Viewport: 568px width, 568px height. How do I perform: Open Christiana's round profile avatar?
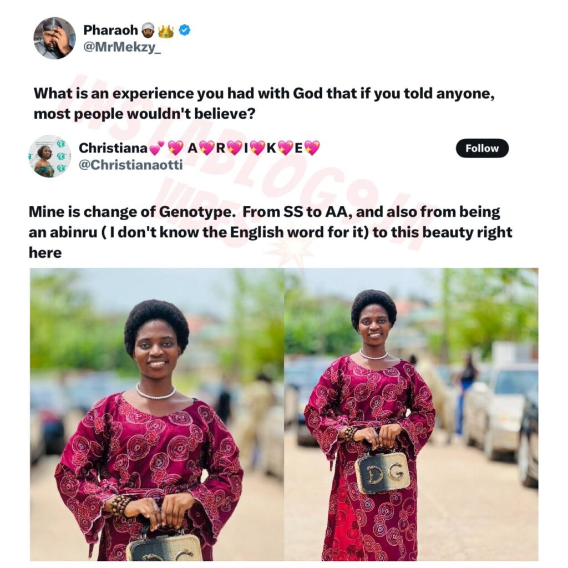[x=49, y=156]
